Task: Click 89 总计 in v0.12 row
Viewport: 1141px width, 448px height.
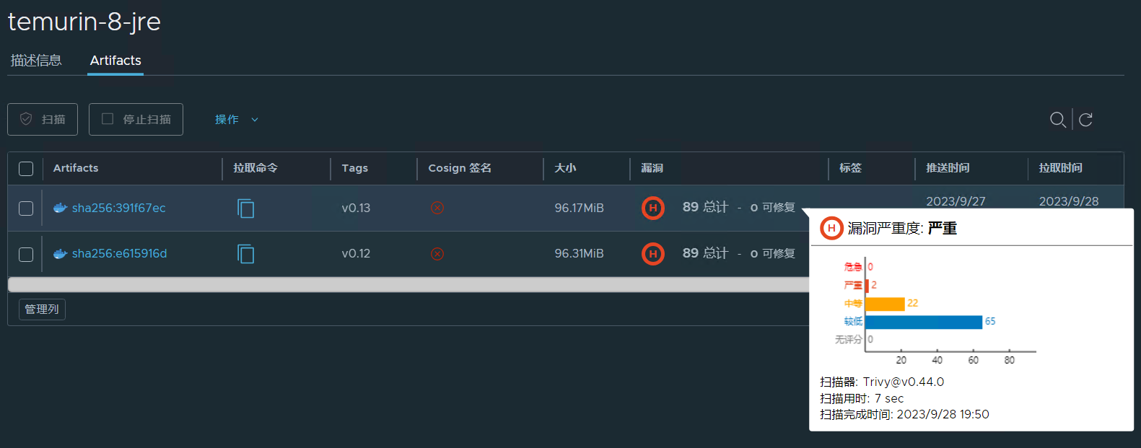Action: coord(705,254)
